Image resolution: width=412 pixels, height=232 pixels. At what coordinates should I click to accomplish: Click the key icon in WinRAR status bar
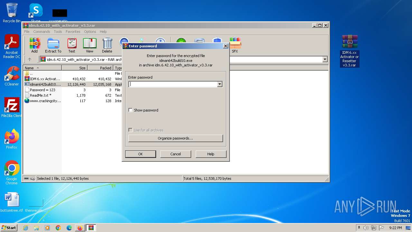(33, 179)
